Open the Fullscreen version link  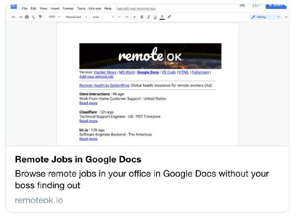pyautogui.click(x=201, y=72)
